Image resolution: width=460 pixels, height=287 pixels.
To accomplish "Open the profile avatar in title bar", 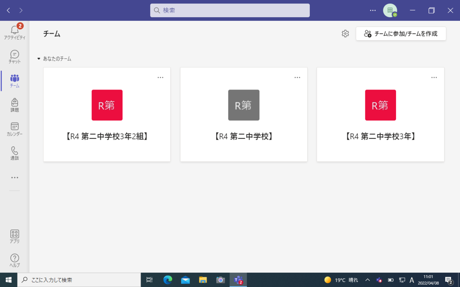I will coord(390,10).
